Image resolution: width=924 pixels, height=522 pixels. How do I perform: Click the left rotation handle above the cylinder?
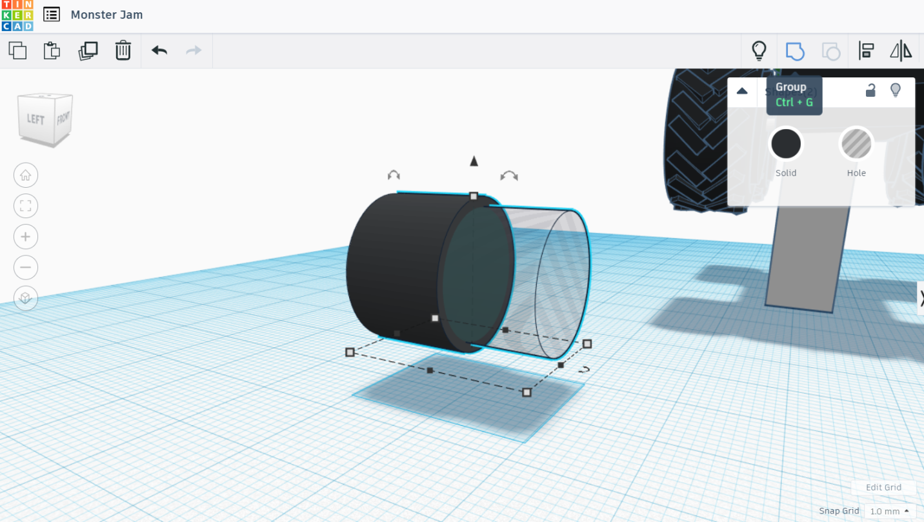(x=394, y=175)
